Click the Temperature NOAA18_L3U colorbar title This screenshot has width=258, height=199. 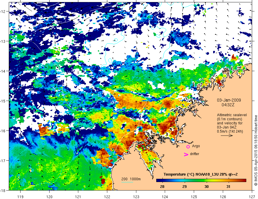[x=201, y=174]
